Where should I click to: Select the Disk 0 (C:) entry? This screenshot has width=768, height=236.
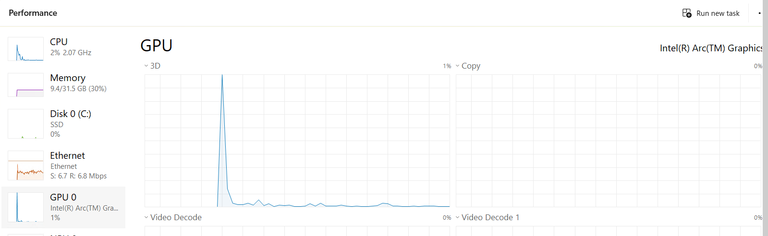(71, 114)
